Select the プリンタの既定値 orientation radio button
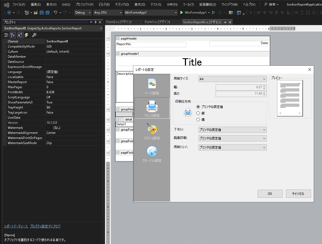 coord(198,107)
